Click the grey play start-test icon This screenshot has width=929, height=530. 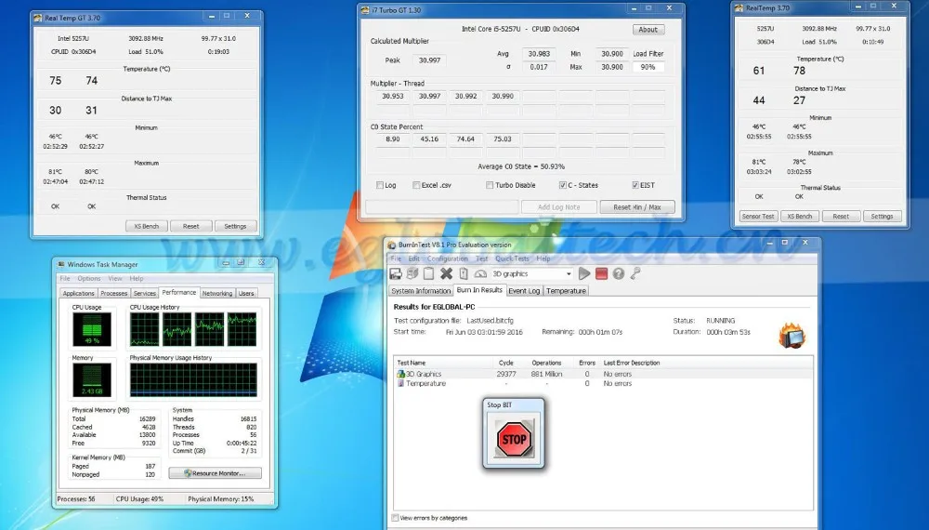584,273
